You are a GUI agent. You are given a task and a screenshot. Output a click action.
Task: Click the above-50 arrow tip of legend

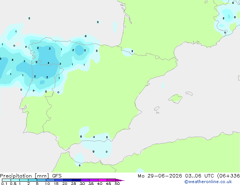pos(120,180)
